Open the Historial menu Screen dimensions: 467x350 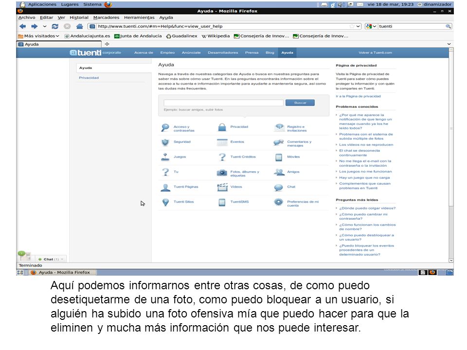point(79,17)
